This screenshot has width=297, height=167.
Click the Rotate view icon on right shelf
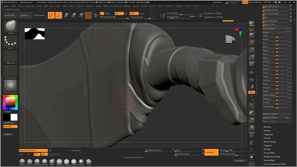(x=252, y=128)
